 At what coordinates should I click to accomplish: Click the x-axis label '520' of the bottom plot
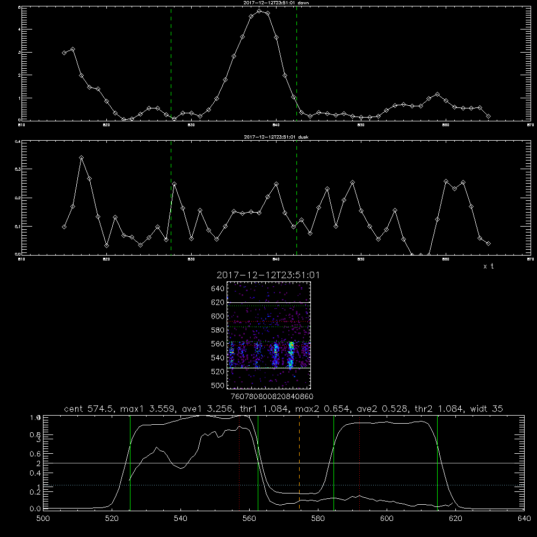click(112, 519)
